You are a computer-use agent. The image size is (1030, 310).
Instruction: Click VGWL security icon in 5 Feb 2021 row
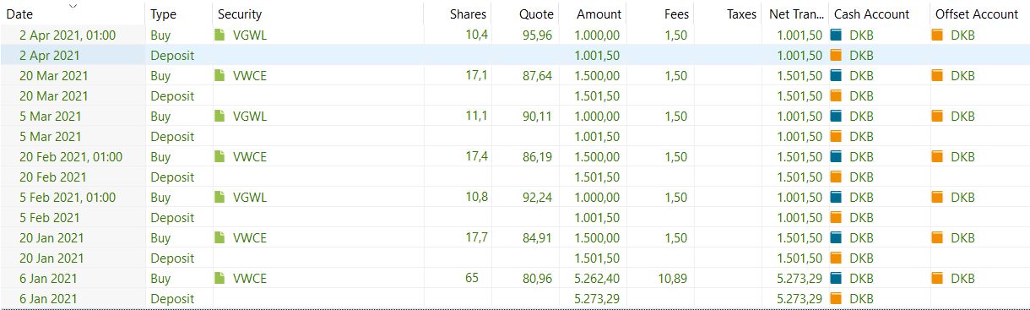pos(220,197)
